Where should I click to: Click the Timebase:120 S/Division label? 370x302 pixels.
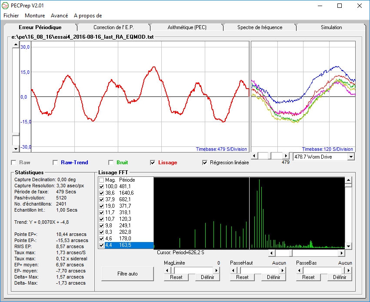pos(327,149)
